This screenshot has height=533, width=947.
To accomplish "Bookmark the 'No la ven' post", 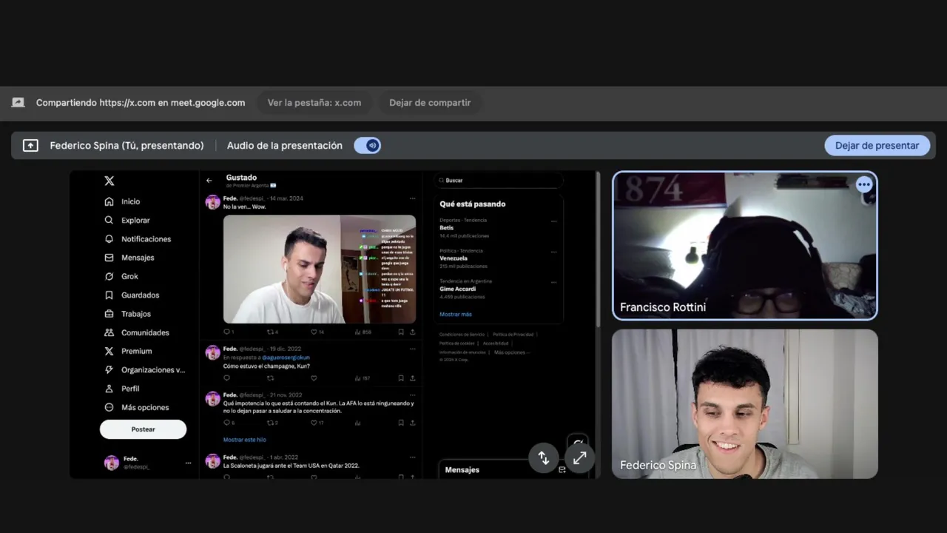I will click(401, 332).
